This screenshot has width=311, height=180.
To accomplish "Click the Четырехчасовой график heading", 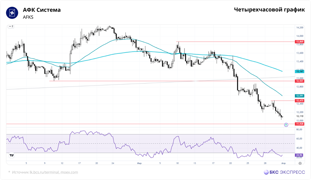I will [x=269, y=10].
